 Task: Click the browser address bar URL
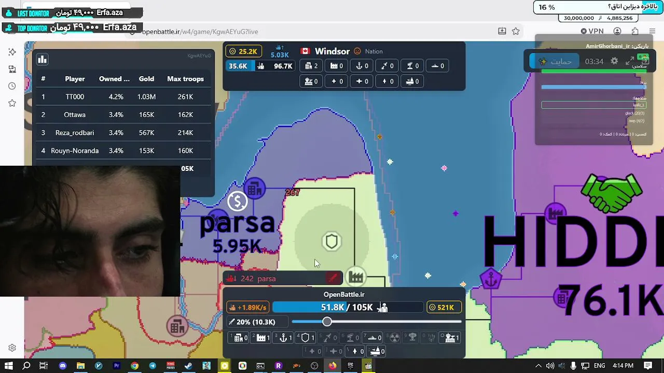tap(200, 32)
